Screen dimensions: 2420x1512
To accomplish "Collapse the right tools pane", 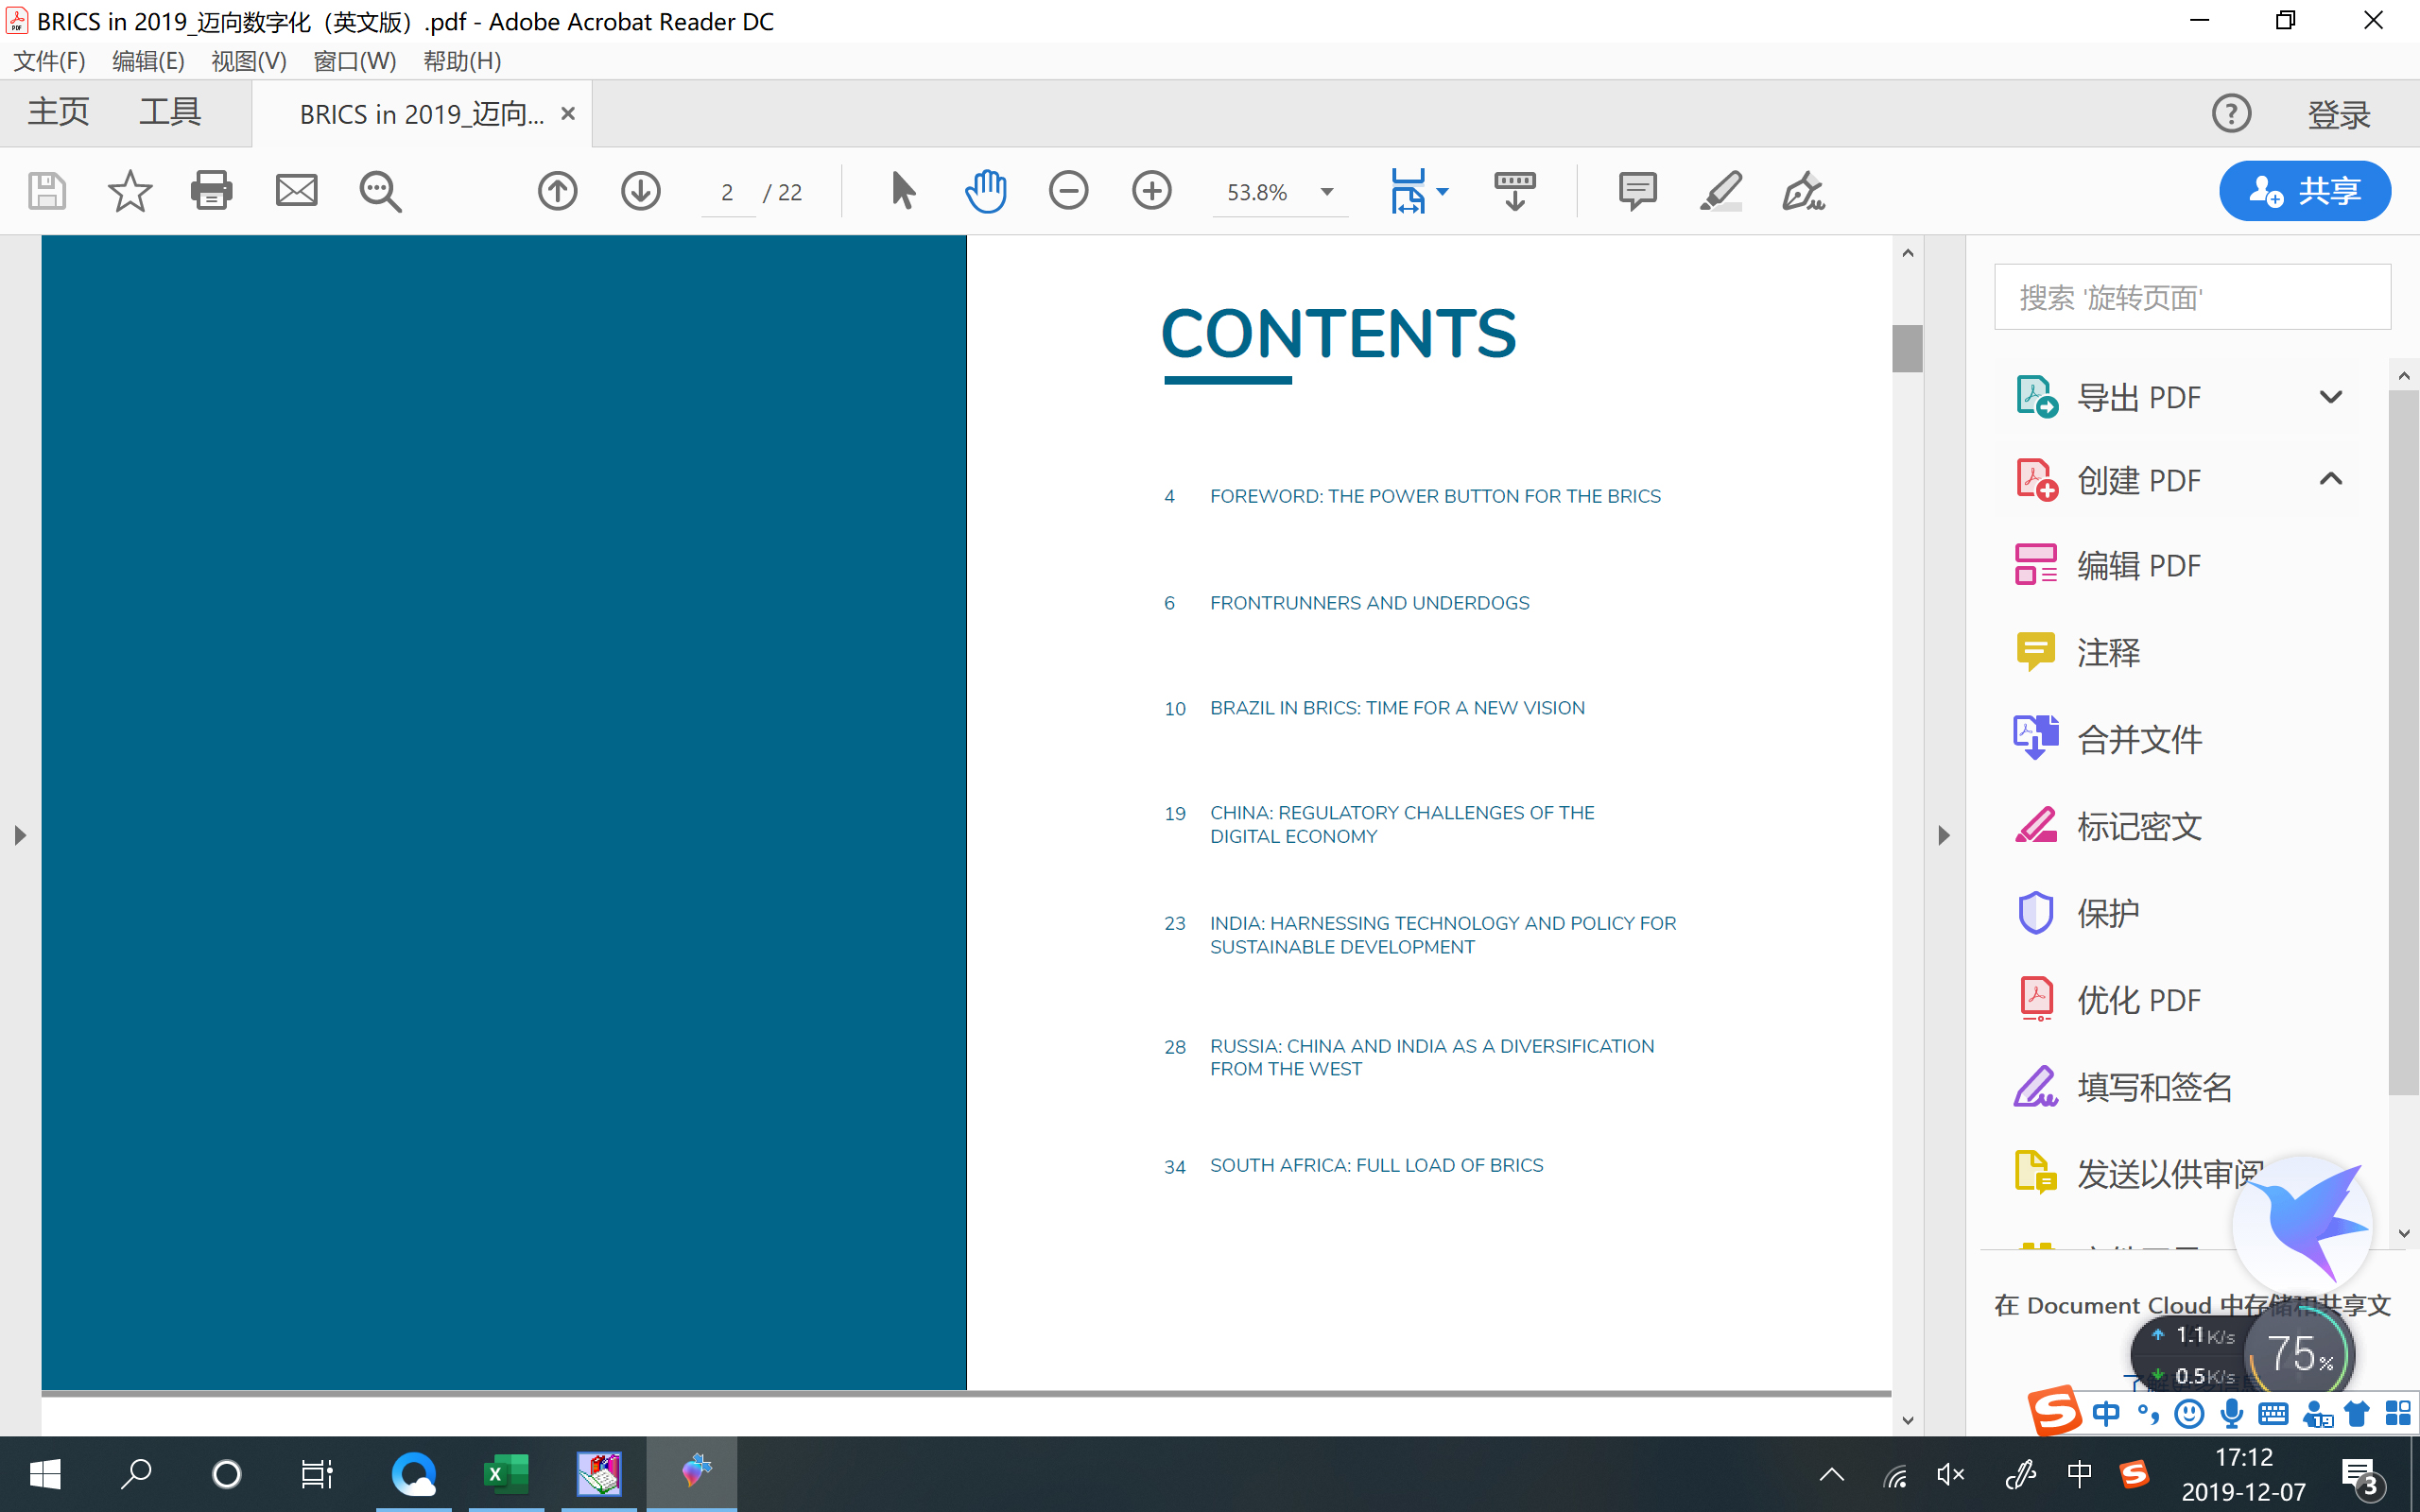I will (x=1943, y=835).
